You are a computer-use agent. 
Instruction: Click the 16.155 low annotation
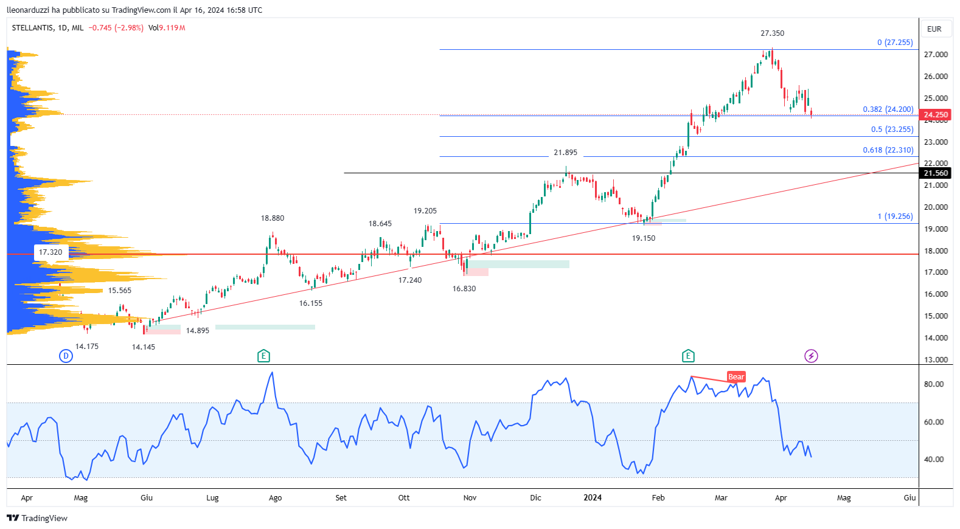[311, 303]
